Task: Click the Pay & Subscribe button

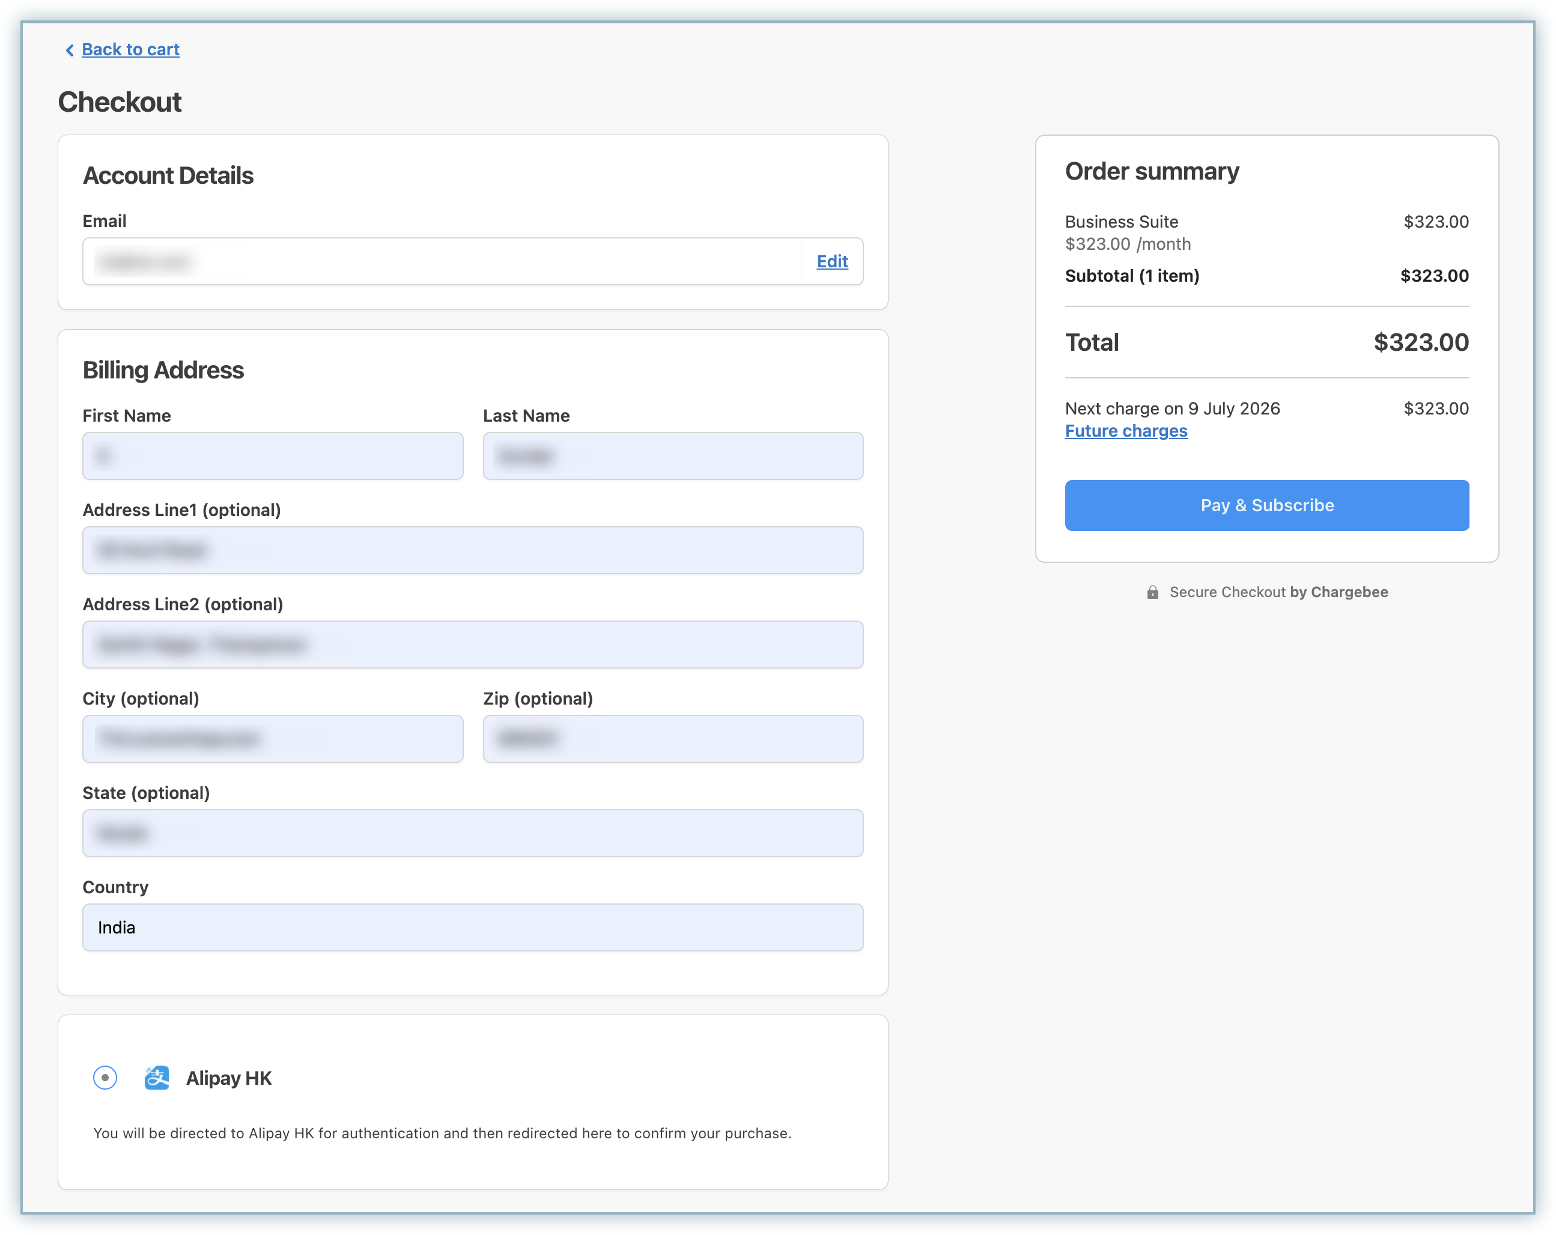Action: (x=1266, y=505)
